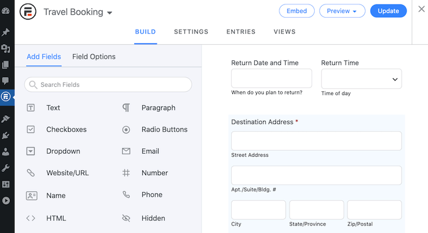This screenshot has height=233, width=428.
Task: Add a Dropdown field by its label
Action: 63,151
